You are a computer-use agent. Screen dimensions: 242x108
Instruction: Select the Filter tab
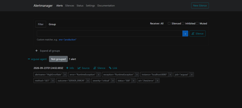click(x=41, y=24)
